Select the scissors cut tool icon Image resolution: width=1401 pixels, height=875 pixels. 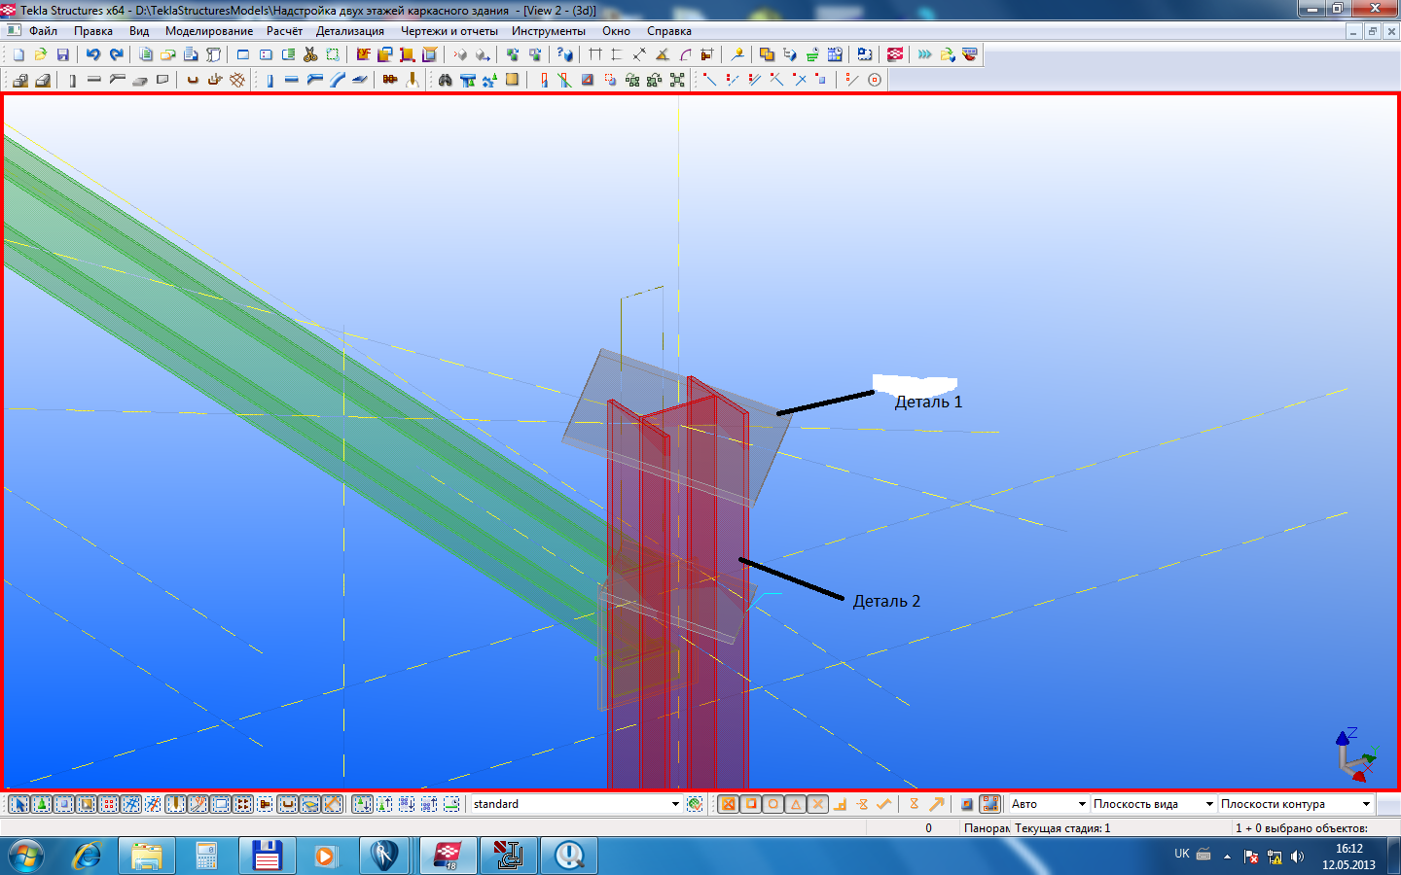pos(310,54)
